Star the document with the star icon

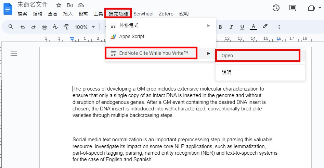pos(59,5)
